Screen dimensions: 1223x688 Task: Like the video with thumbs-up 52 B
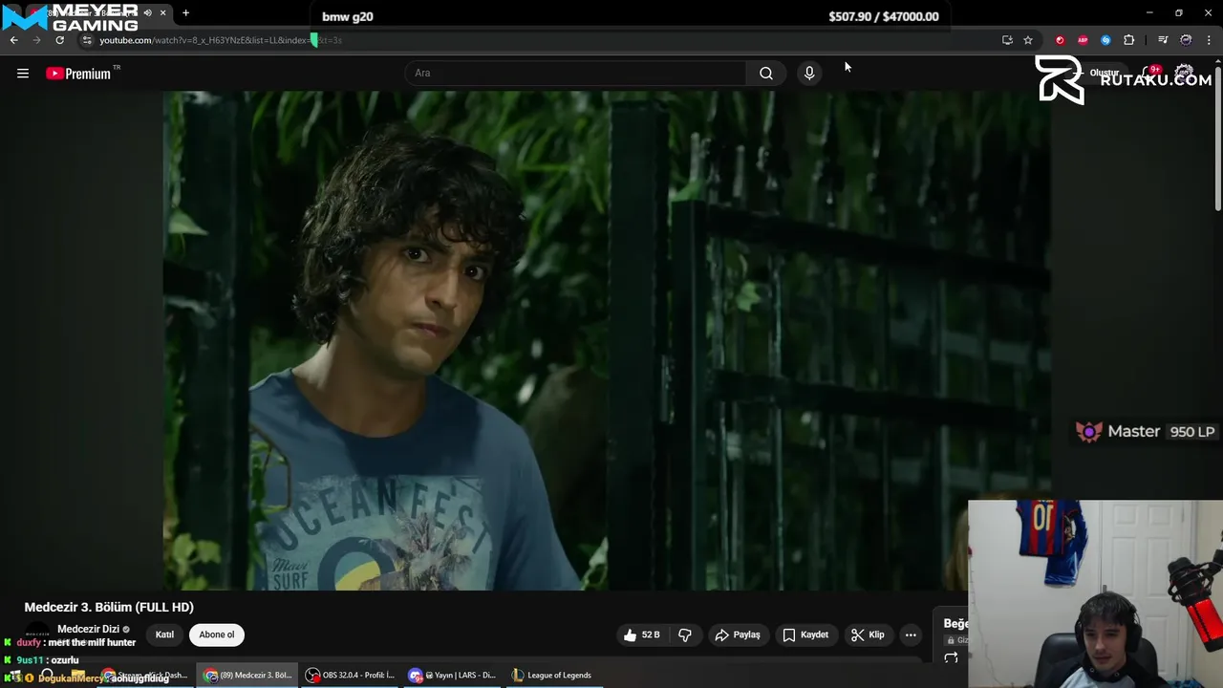641,634
